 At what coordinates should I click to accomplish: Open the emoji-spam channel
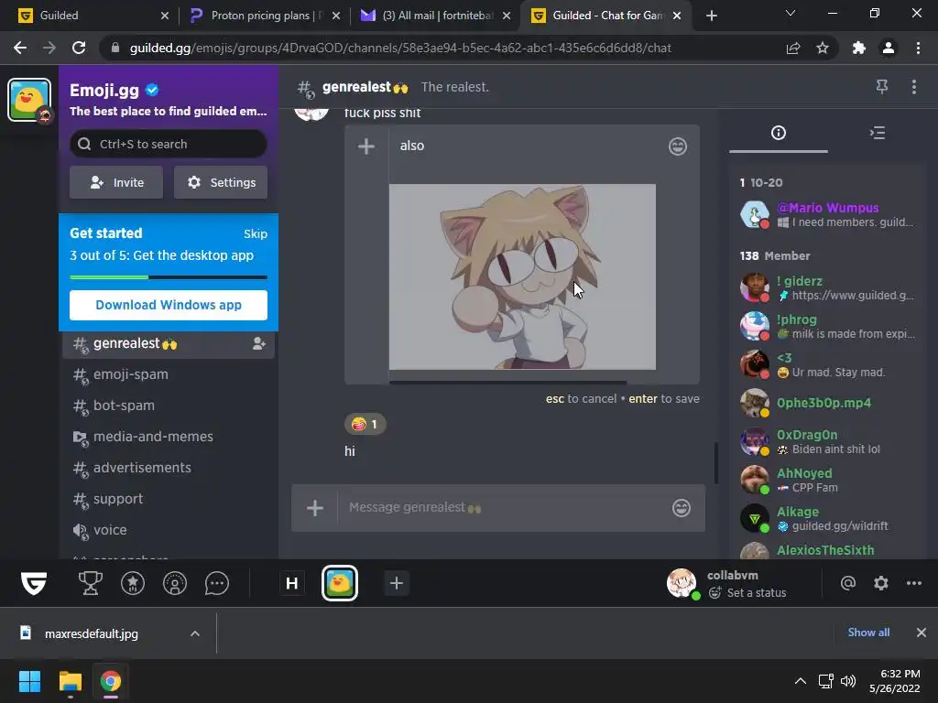point(169,374)
